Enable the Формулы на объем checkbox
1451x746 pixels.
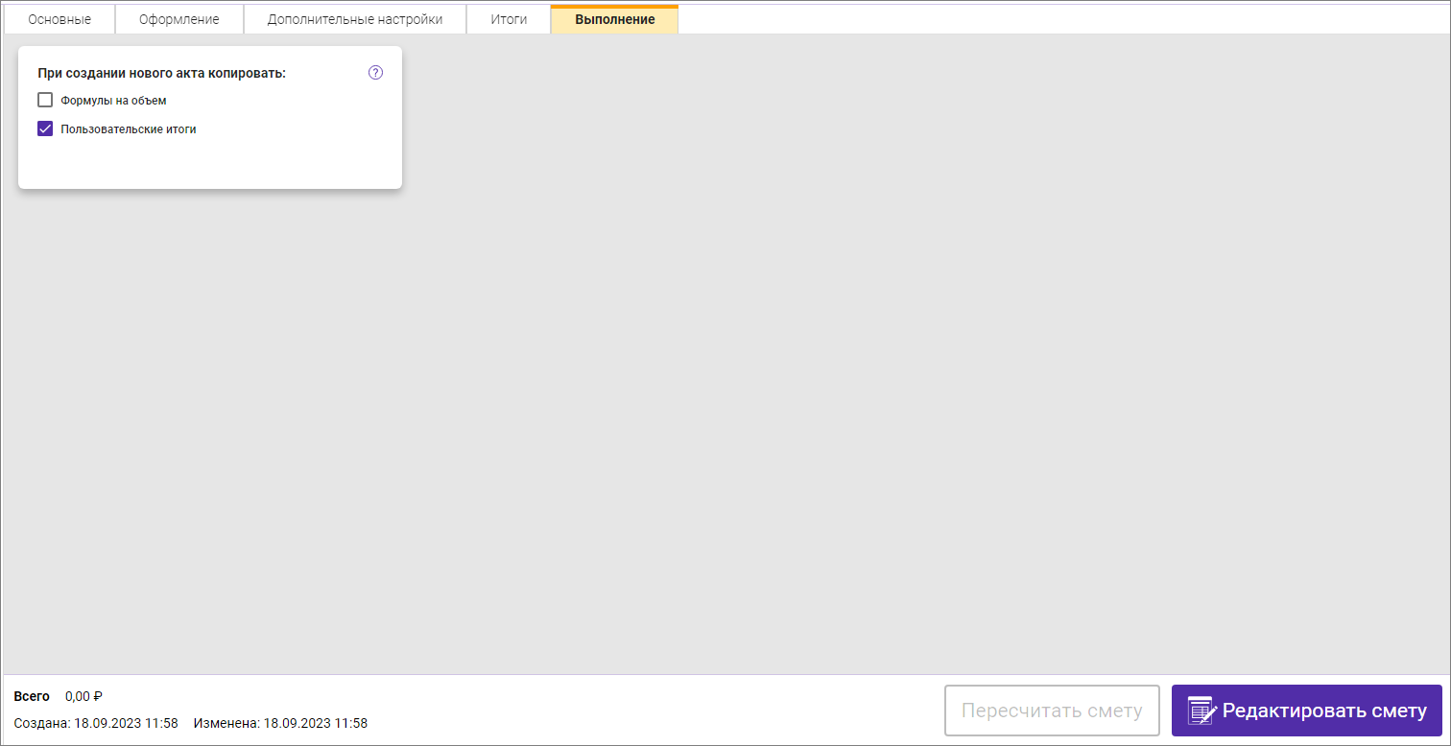click(45, 100)
